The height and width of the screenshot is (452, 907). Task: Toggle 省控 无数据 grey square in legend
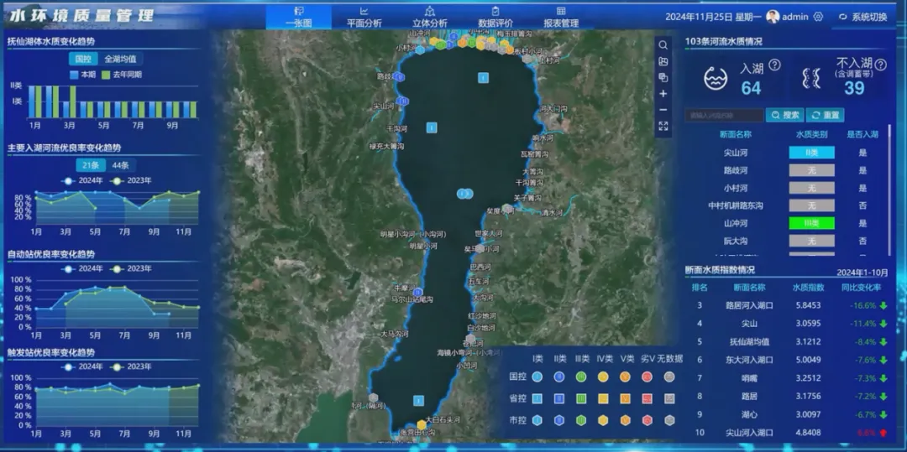tap(669, 398)
